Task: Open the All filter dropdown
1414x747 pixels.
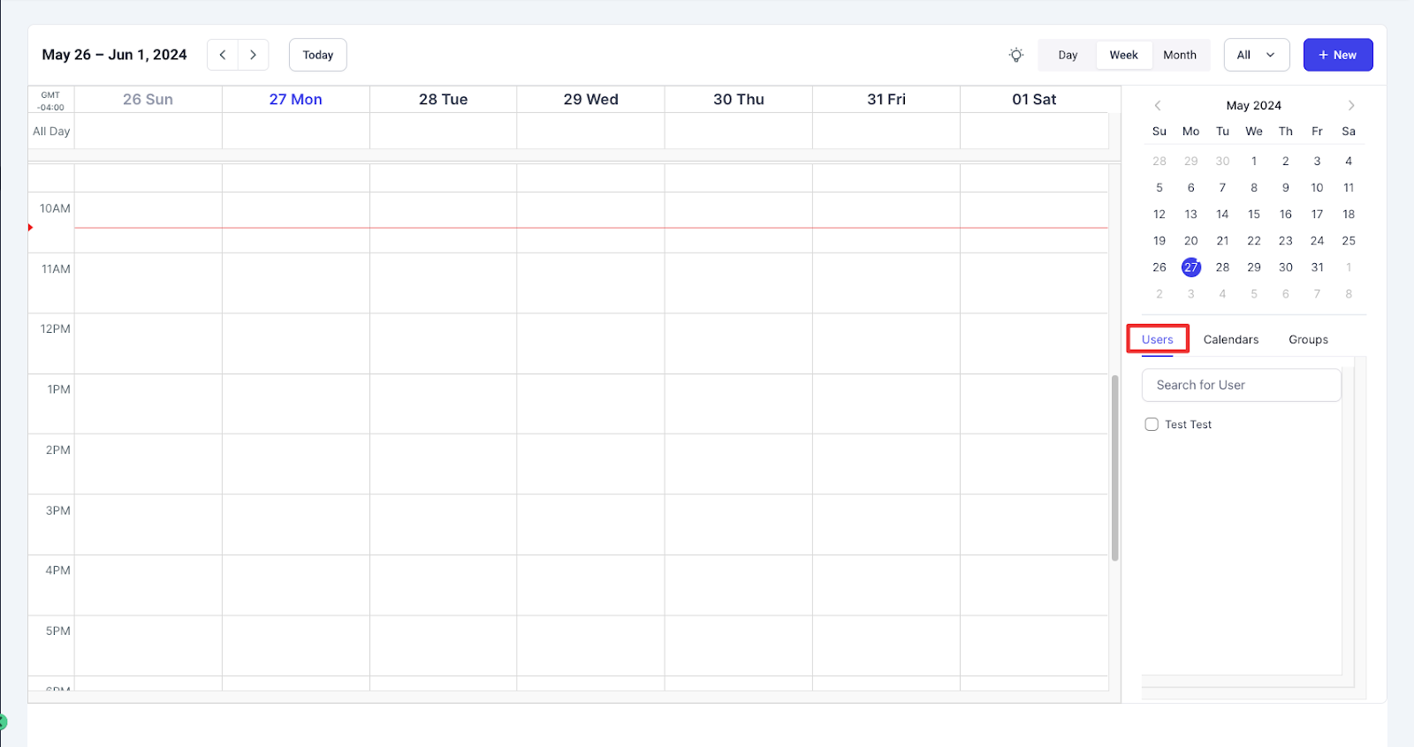Action: click(1257, 55)
